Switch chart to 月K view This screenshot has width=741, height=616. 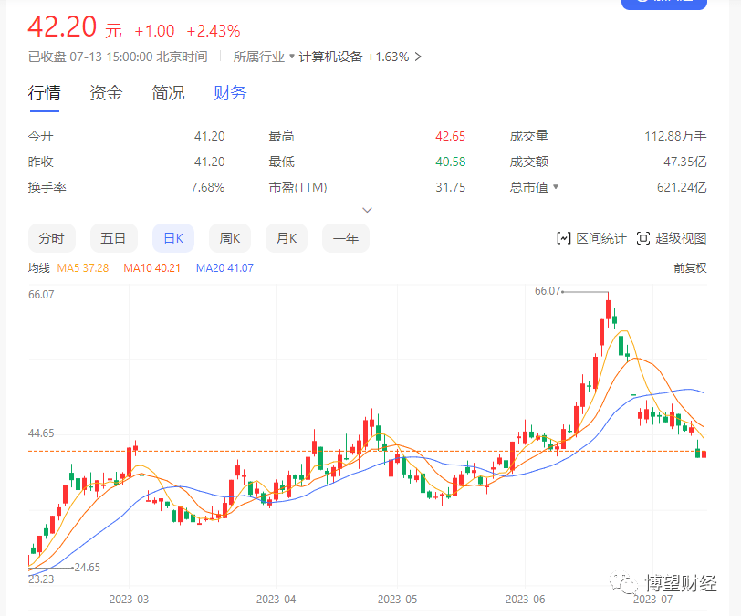coord(287,238)
